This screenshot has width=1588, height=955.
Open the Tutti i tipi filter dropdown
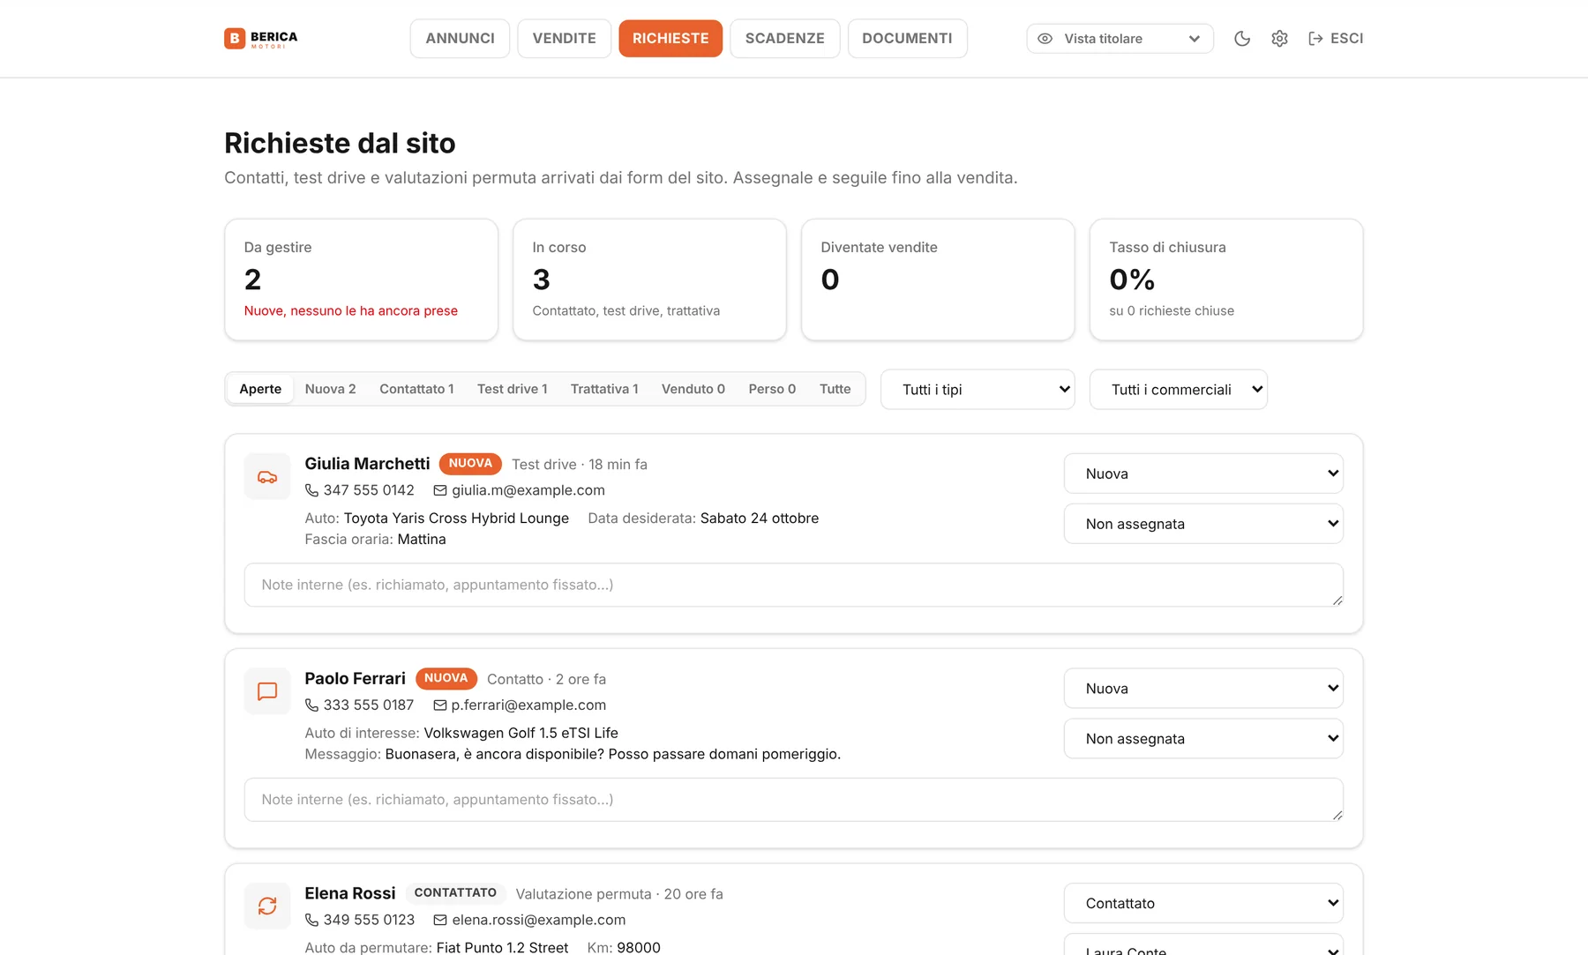pyautogui.click(x=978, y=389)
